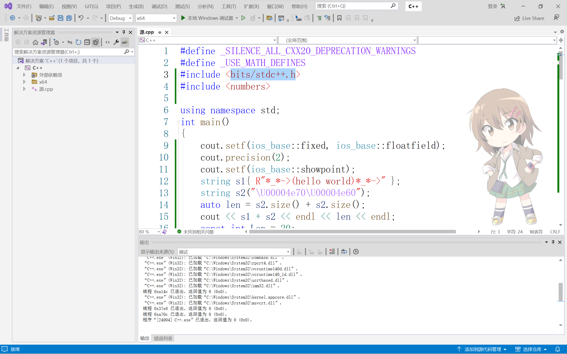Collapse all nodes in Solution Explorer

87,42
